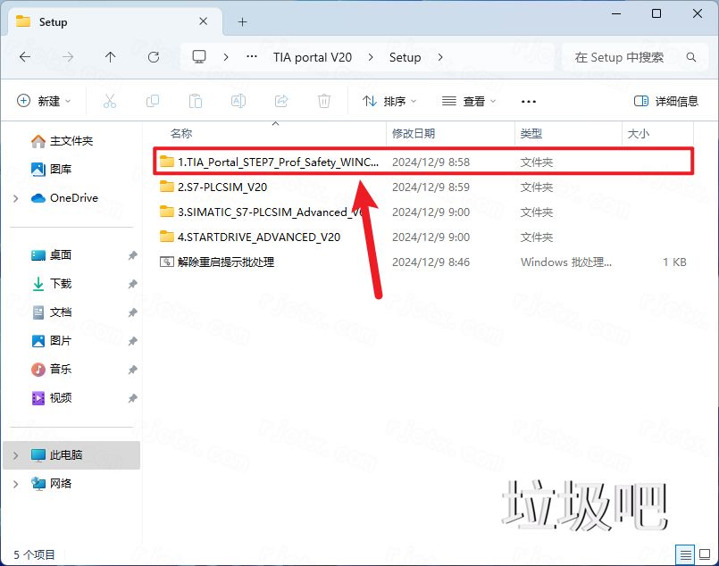Expand the OneDrive item in the sidebar
Image resolution: width=719 pixels, height=566 pixels.
tap(15, 197)
